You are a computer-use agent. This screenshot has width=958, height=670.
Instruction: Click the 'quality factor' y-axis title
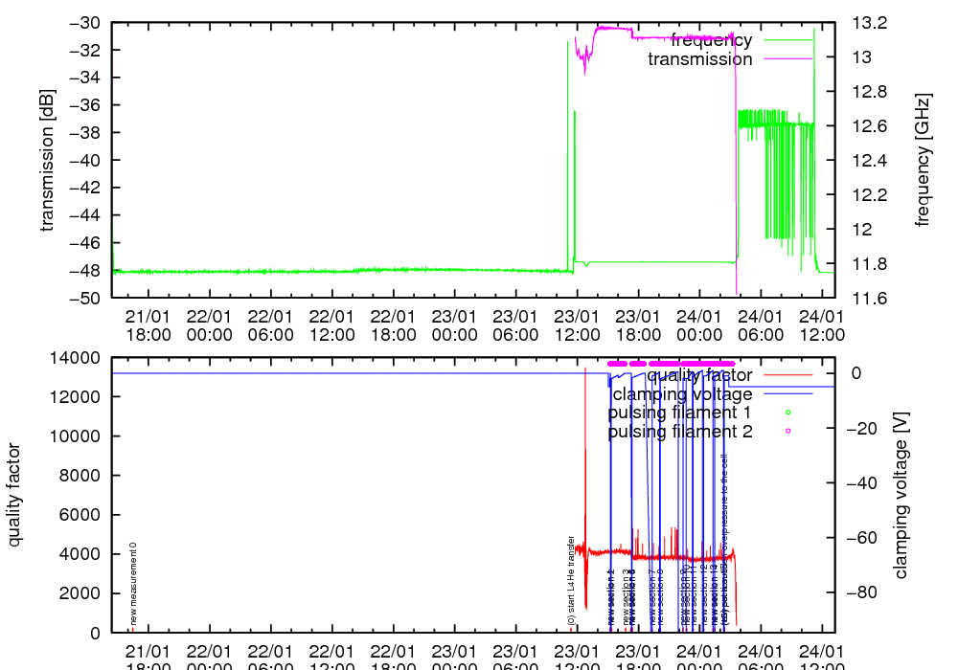pos(15,495)
